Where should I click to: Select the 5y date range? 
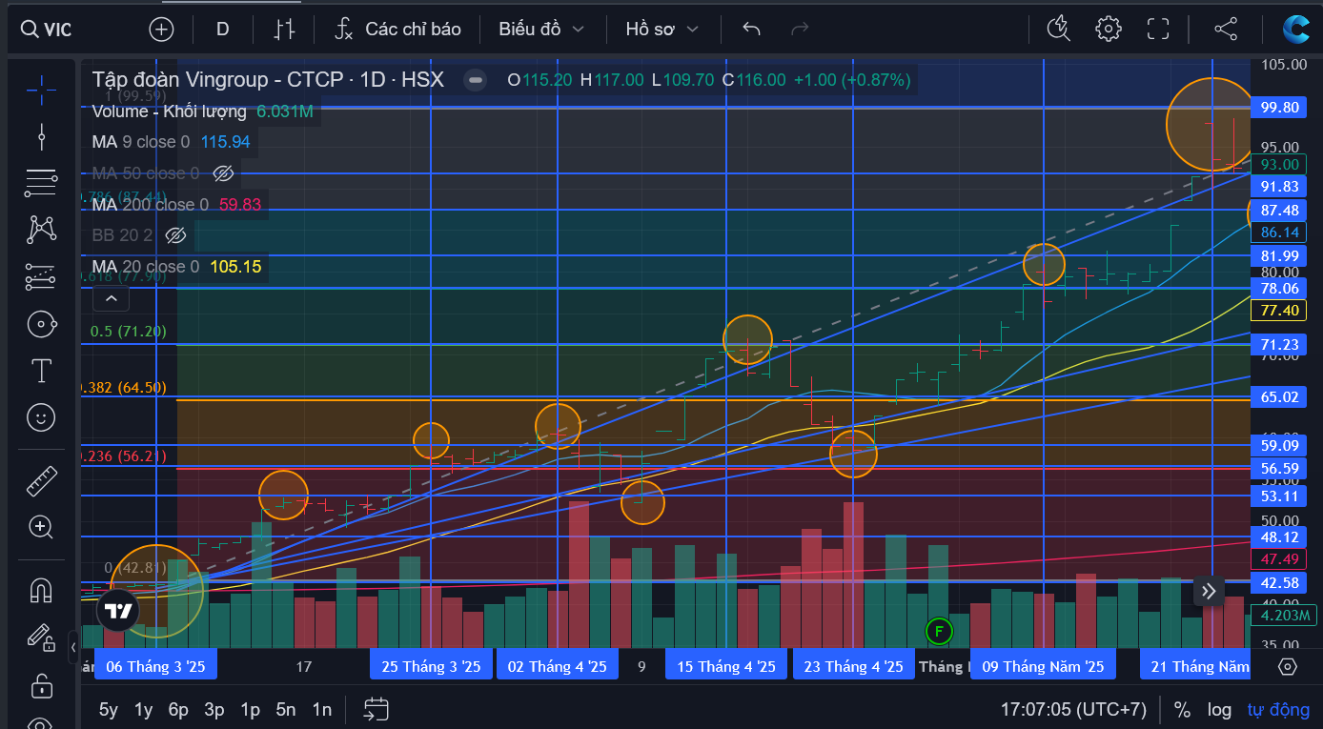(109, 709)
